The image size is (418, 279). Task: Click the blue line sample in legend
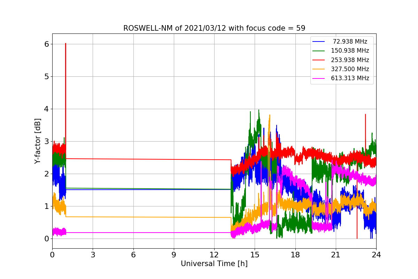(x=319, y=42)
